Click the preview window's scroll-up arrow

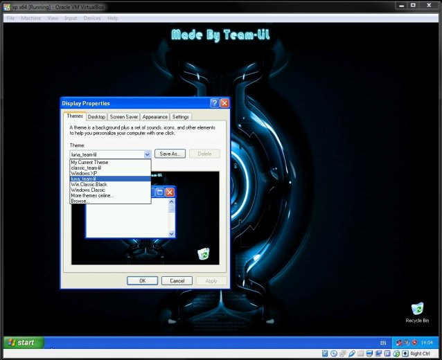coord(171,201)
